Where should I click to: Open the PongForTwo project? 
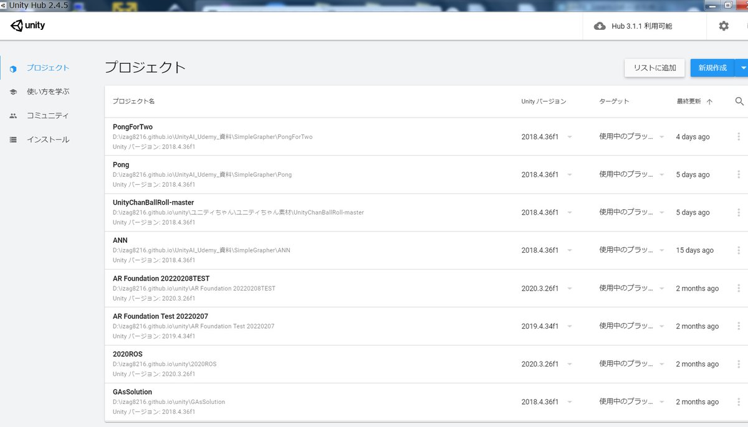(x=426, y=136)
